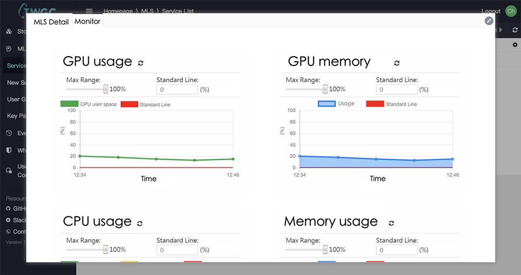This screenshot has height=275, width=521.
Task: Switch to the MLS Detail tab
Action: [x=51, y=22]
